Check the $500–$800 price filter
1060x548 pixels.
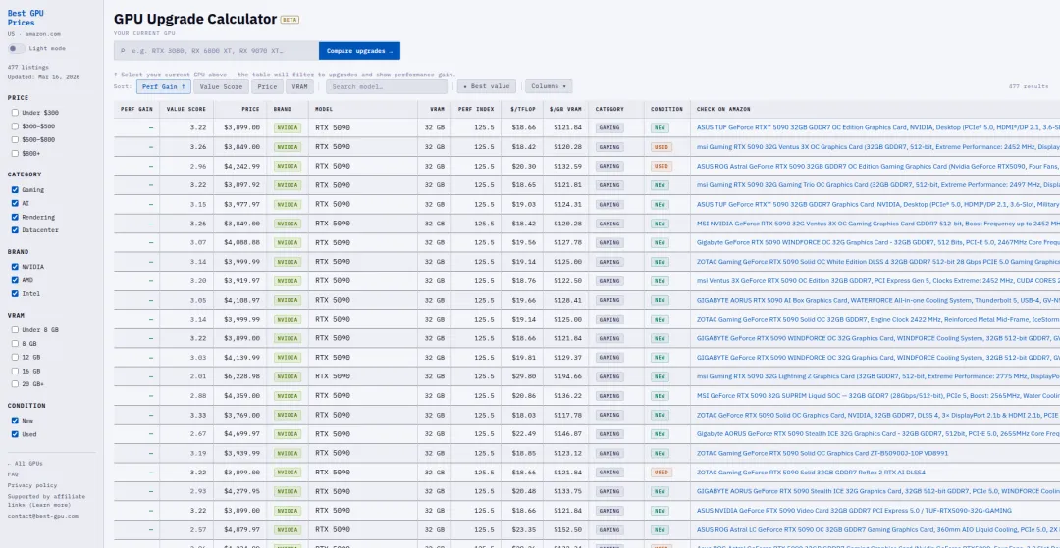(x=15, y=140)
